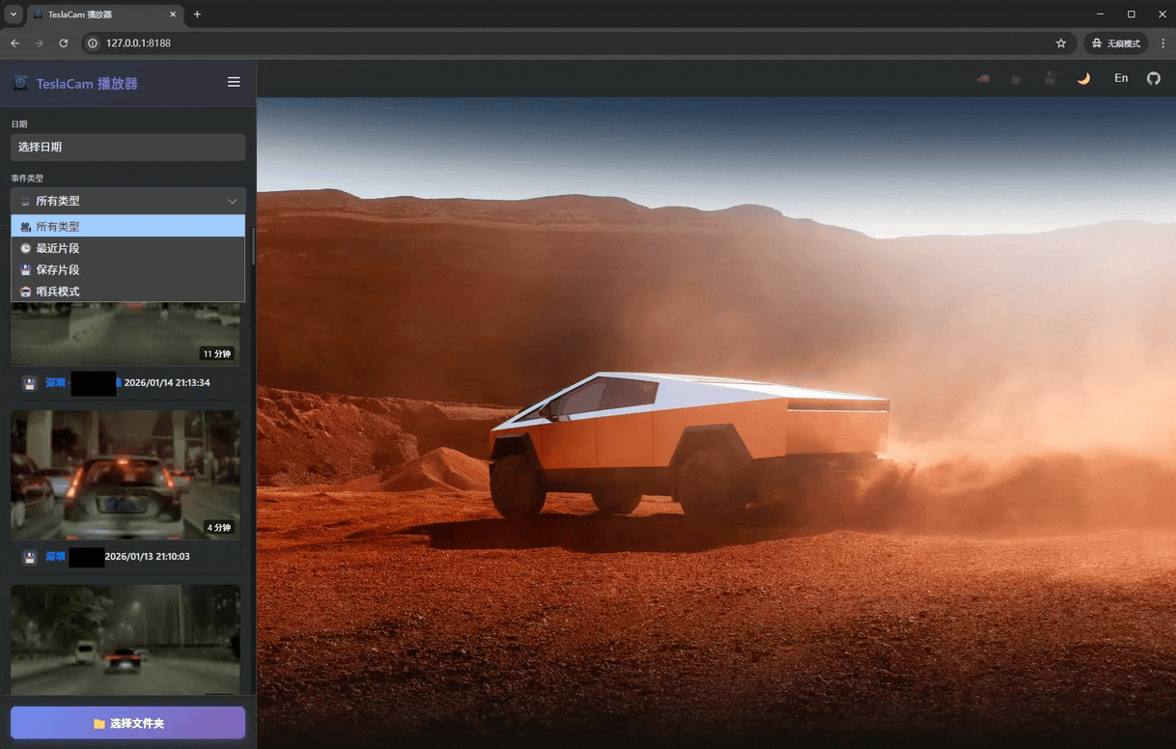The height and width of the screenshot is (749, 1176).
Task: Pick 哨兵模式 from the event type options
Action: pyautogui.click(x=58, y=291)
